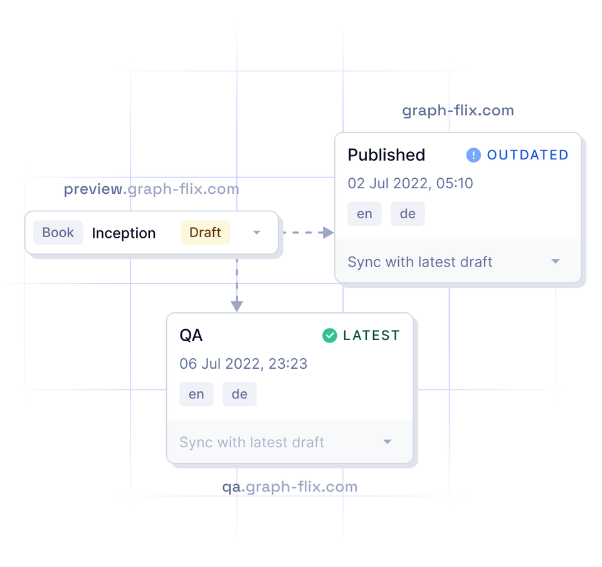Click the OUTDATED status label
602x567 pixels.
(527, 155)
